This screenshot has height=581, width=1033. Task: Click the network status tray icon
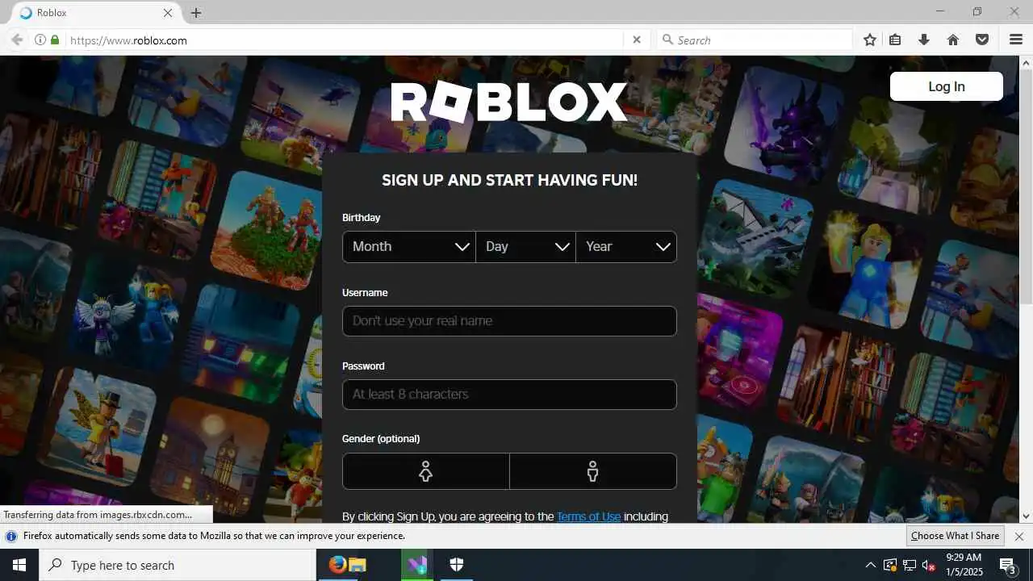click(x=910, y=565)
